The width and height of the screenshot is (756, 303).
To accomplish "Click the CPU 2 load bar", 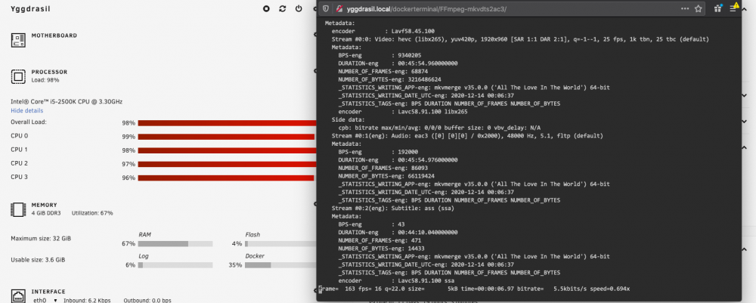I will 227,164.
